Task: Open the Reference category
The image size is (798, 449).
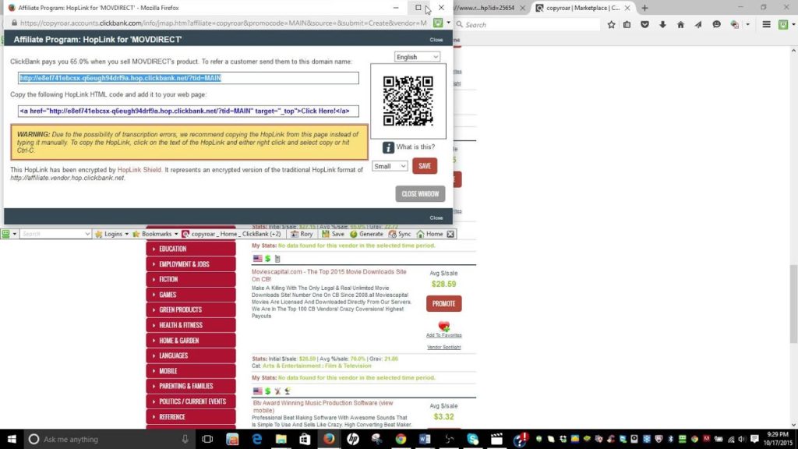Action: (x=191, y=417)
